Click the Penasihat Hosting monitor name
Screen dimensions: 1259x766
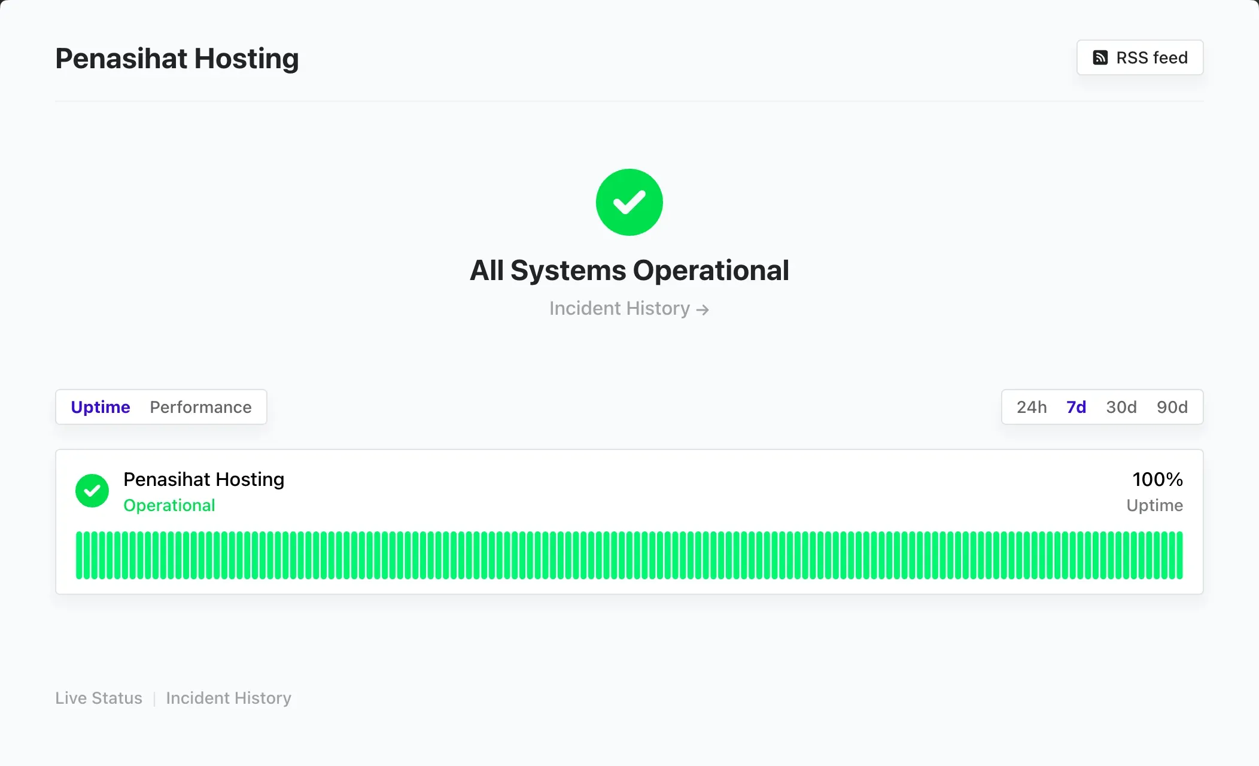203,479
